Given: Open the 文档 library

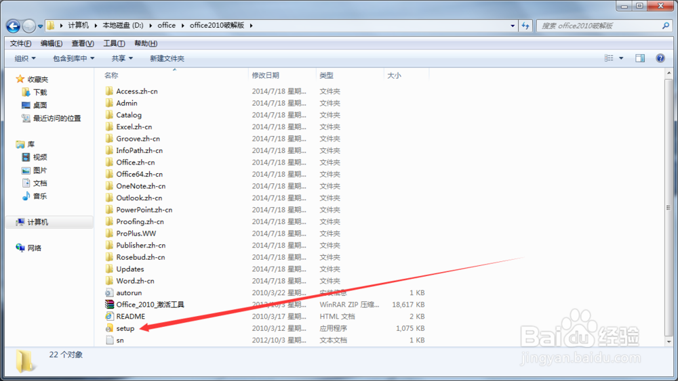Looking at the screenshot, I should click(40, 183).
